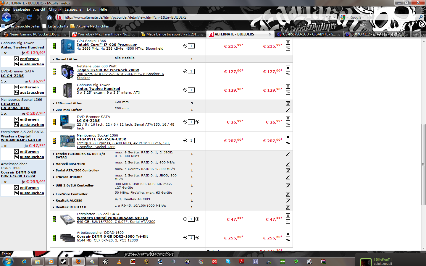Click sidebar 'entfernen' under Antec Twelve Hundred
The width and height of the screenshot is (426, 266).
tap(29, 59)
